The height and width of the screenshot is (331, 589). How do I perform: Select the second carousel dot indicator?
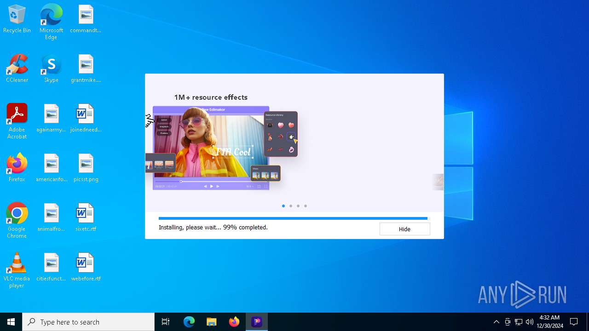(291, 206)
